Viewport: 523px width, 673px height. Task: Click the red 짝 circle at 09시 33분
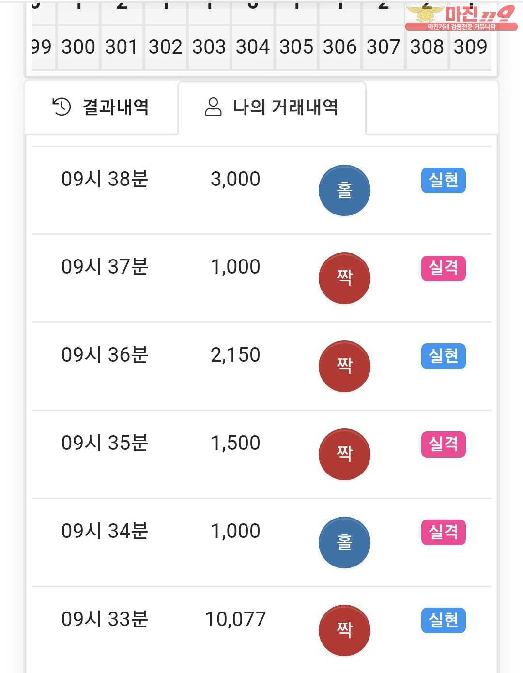pos(344,630)
